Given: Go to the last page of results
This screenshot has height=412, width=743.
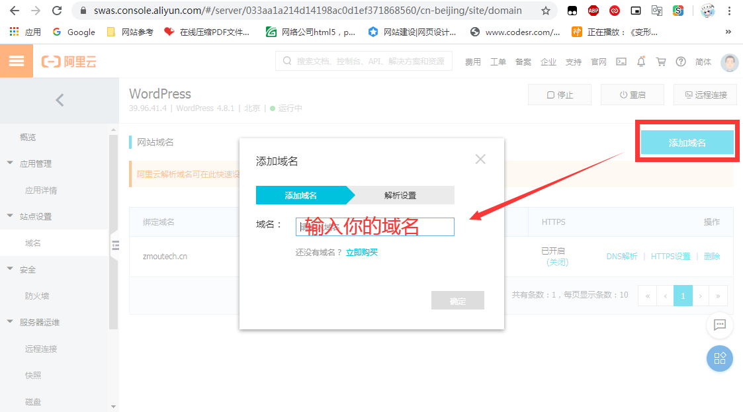Looking at the screenshot, I should click(718, 296).
